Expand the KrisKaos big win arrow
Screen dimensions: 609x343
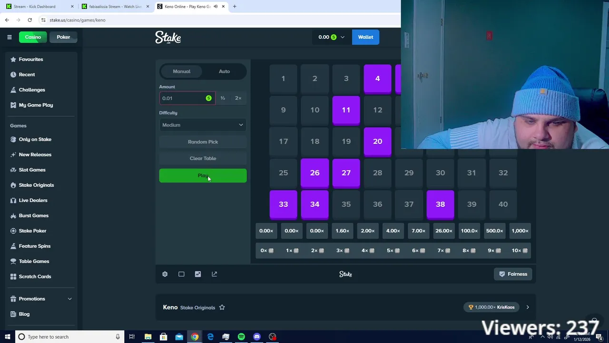[x=527, y=307]
